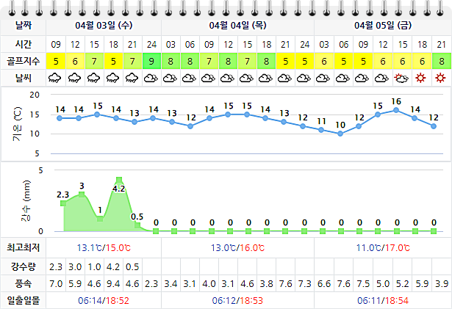
Task: Click the 7.3 wind speed value
Action: click(x=305, y=284)
